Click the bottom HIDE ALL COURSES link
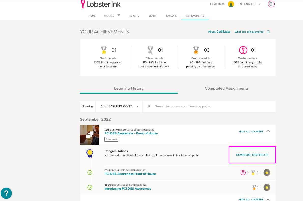Viewport: 303px width, 201px height. pos(251,200)
